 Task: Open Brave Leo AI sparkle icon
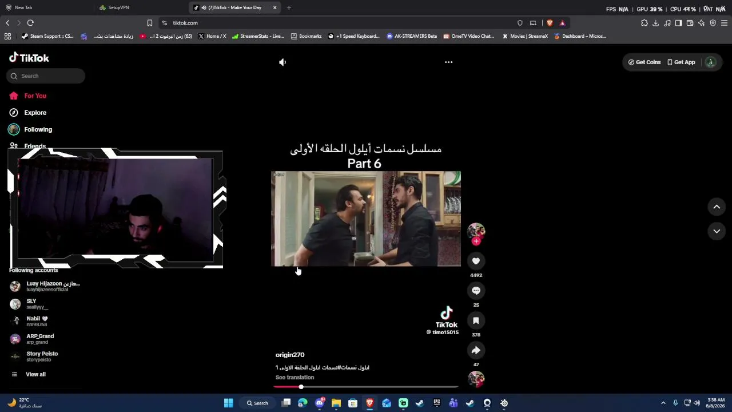point(701,23)
